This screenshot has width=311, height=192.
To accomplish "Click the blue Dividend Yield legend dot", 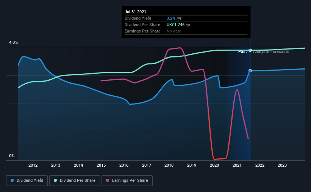I will [x=12, y=180].
